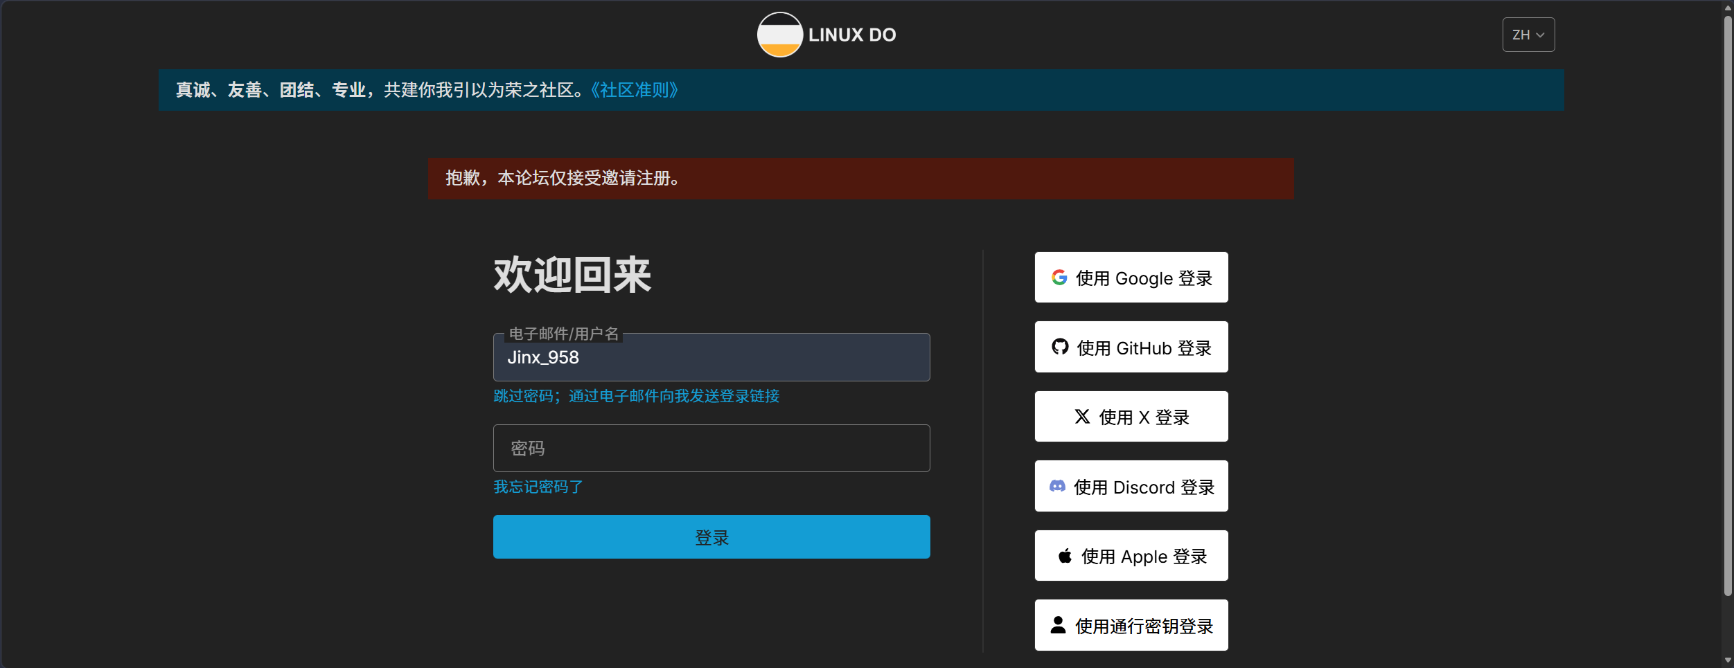
Task: Submit with the blue 登录 button
Action: (711, 537)
